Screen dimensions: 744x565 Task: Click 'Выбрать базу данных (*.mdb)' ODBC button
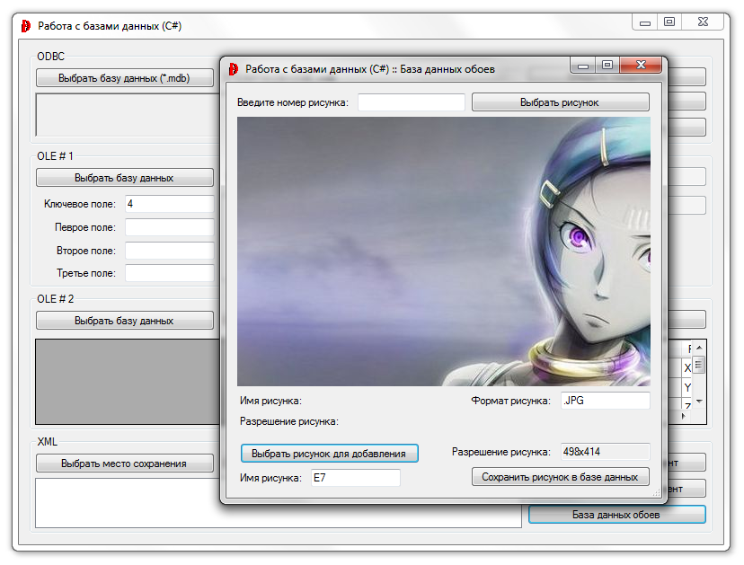(x=125, y=78)
